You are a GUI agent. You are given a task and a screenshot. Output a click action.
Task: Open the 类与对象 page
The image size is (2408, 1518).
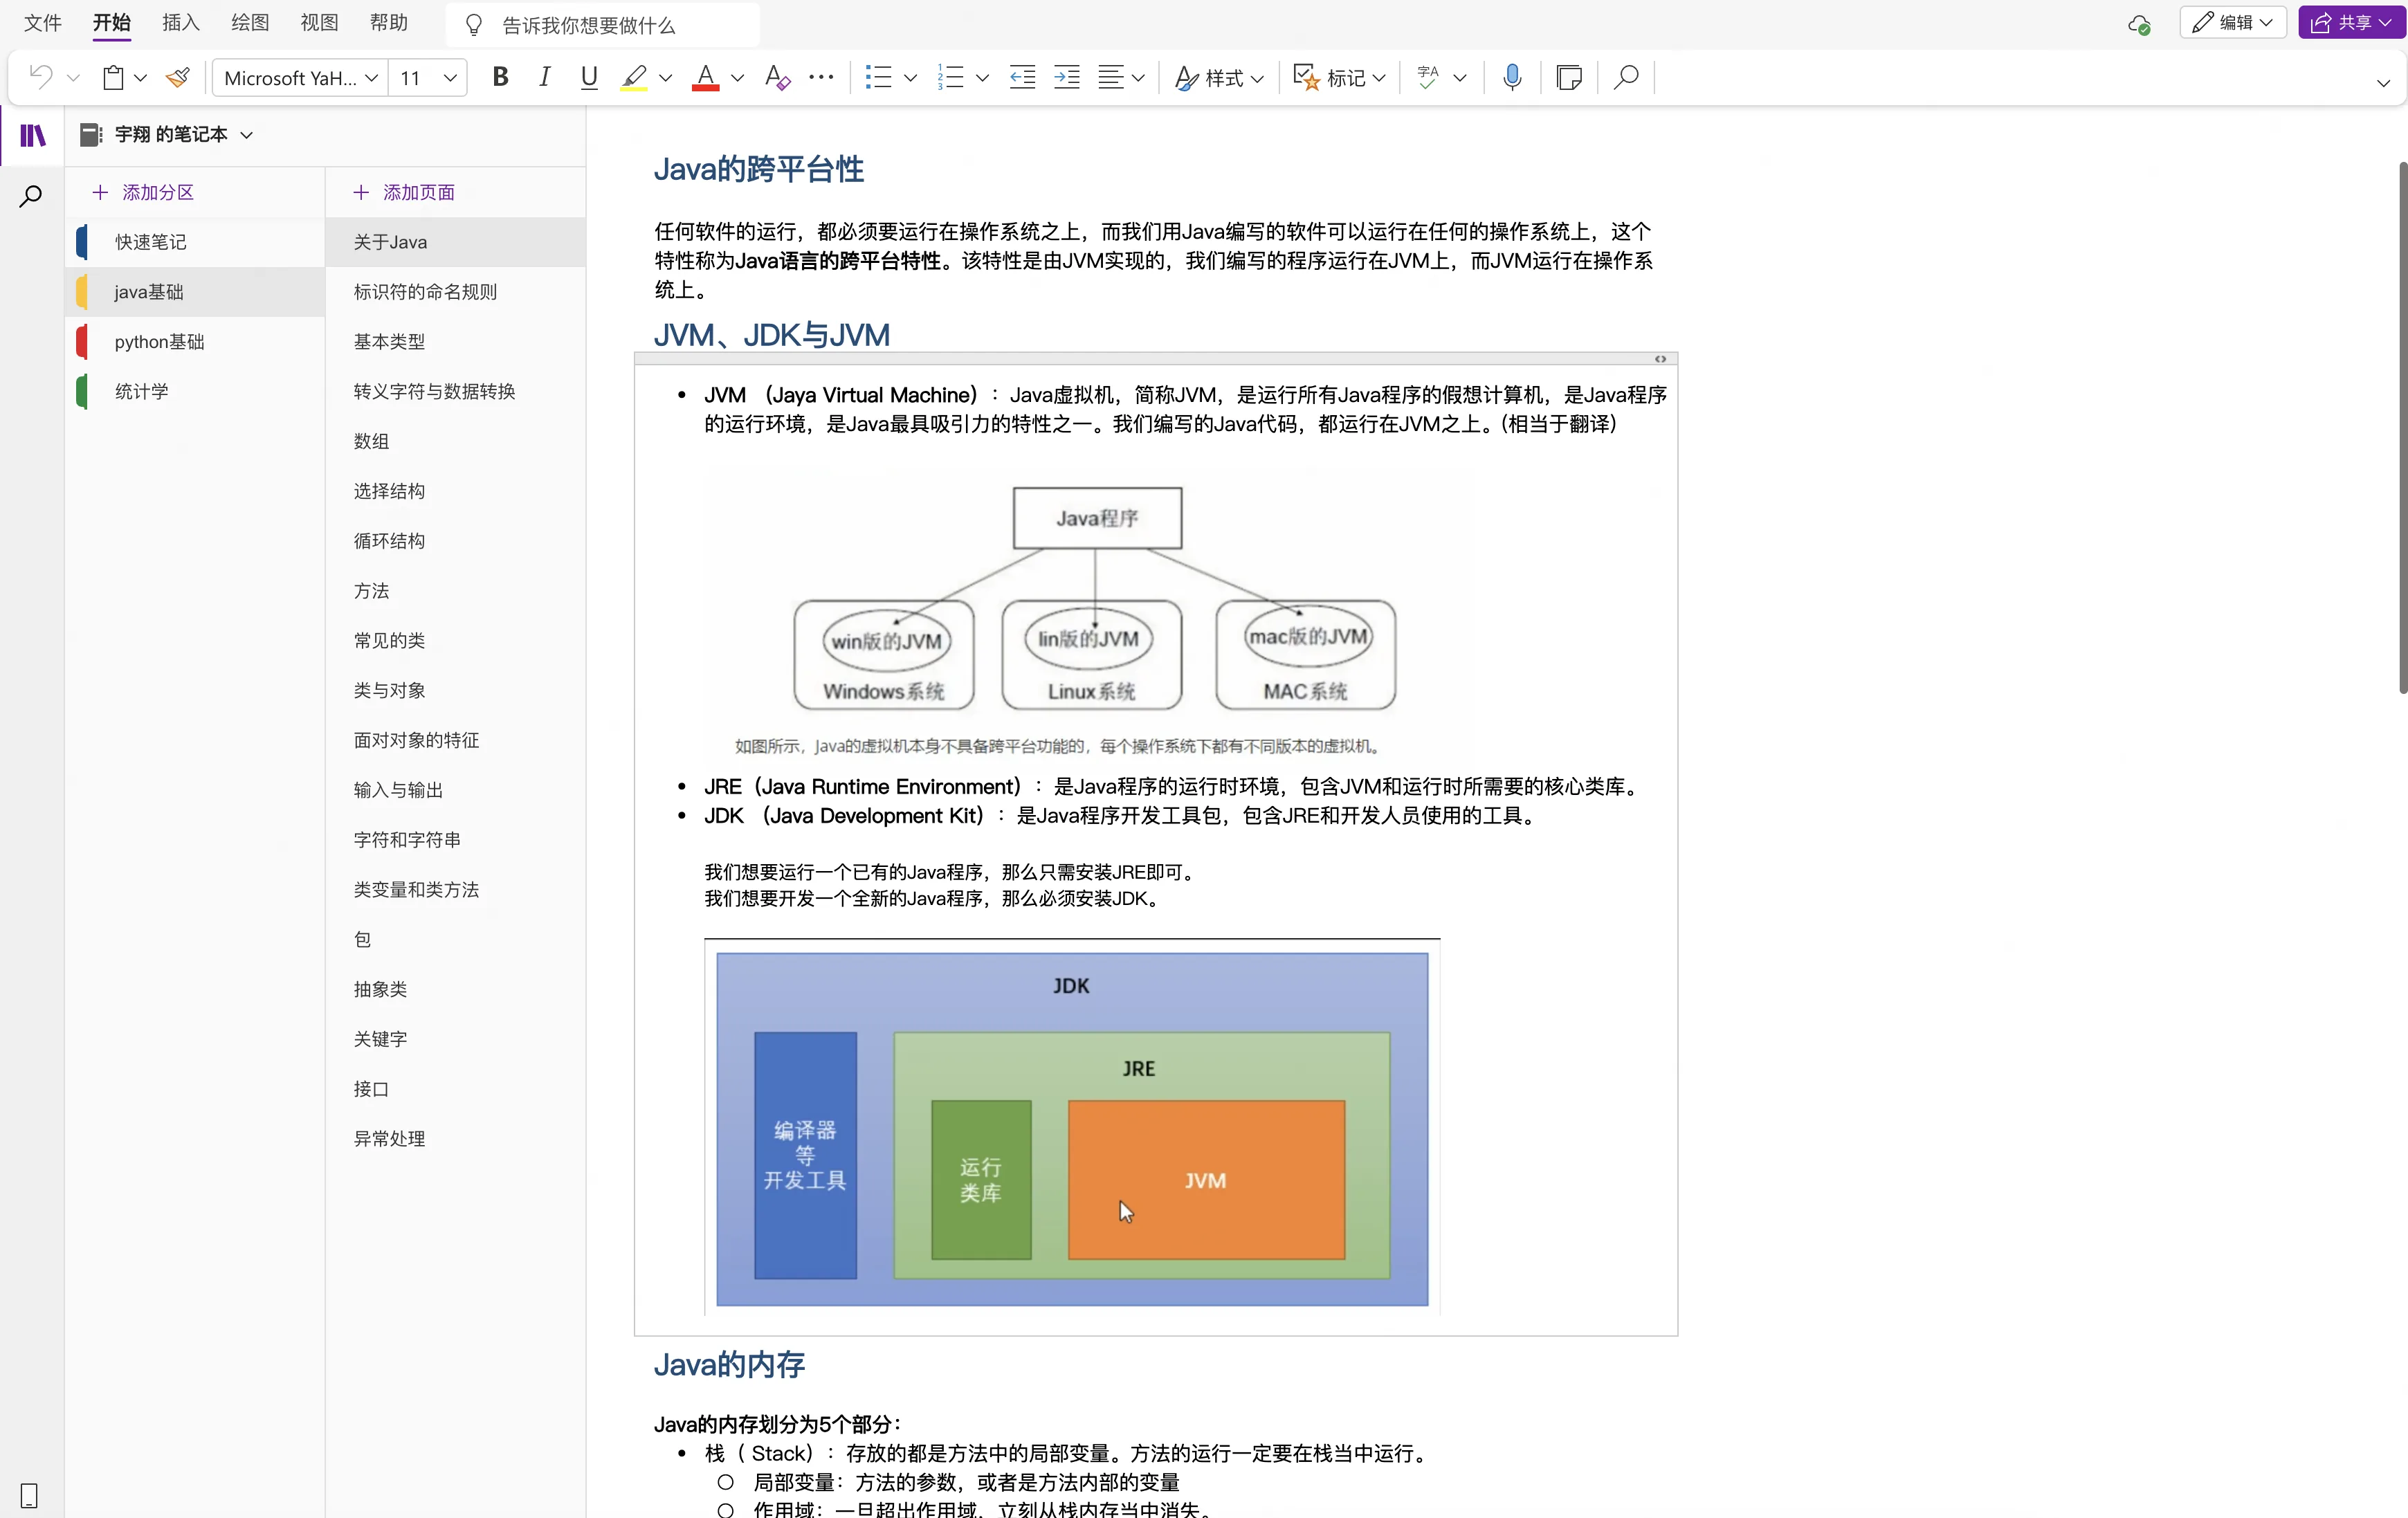(x=455, y=691)
